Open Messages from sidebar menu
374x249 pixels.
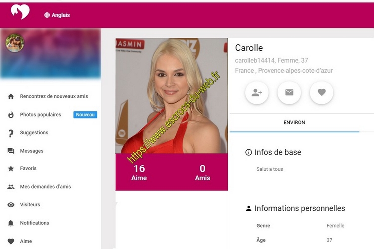click(x=32, y=151)
